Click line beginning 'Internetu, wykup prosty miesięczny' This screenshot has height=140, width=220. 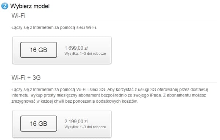pos(109,95)
